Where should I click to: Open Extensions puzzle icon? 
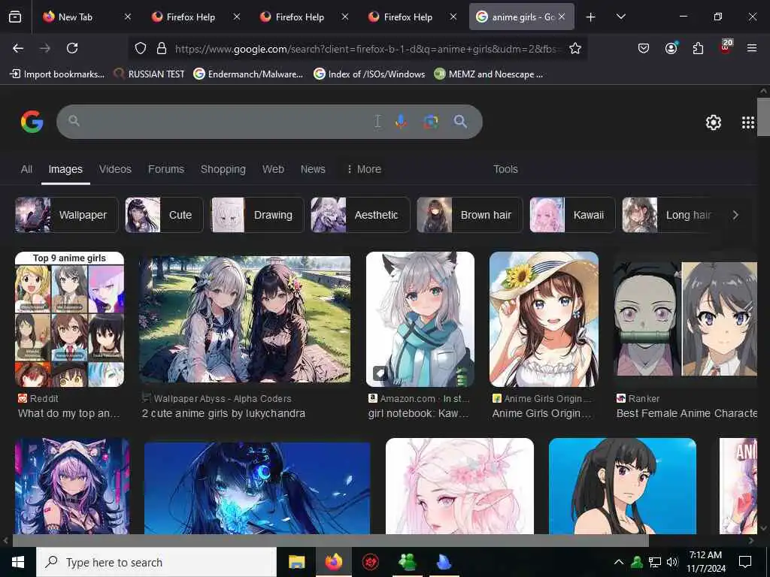[698, 48]
